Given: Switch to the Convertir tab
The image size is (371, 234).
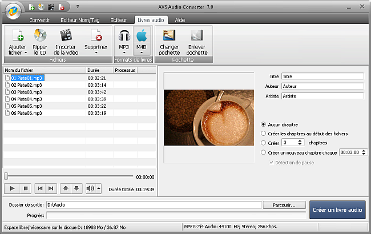Looking at the screenshot, I should click(39, 20).
